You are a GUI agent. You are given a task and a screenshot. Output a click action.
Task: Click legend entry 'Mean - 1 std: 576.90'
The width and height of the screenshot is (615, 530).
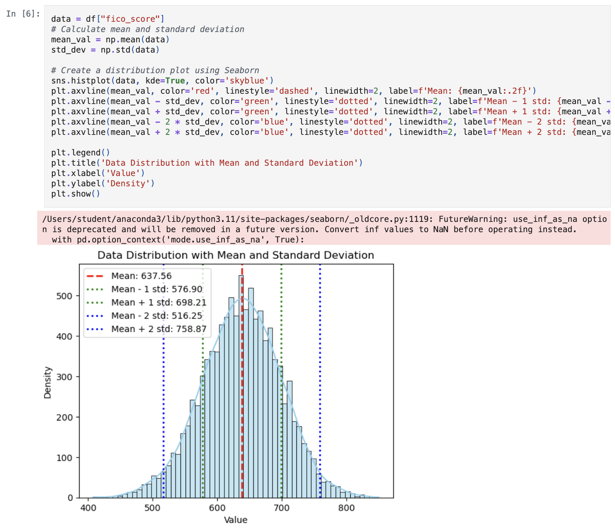(x=157, y=289)
